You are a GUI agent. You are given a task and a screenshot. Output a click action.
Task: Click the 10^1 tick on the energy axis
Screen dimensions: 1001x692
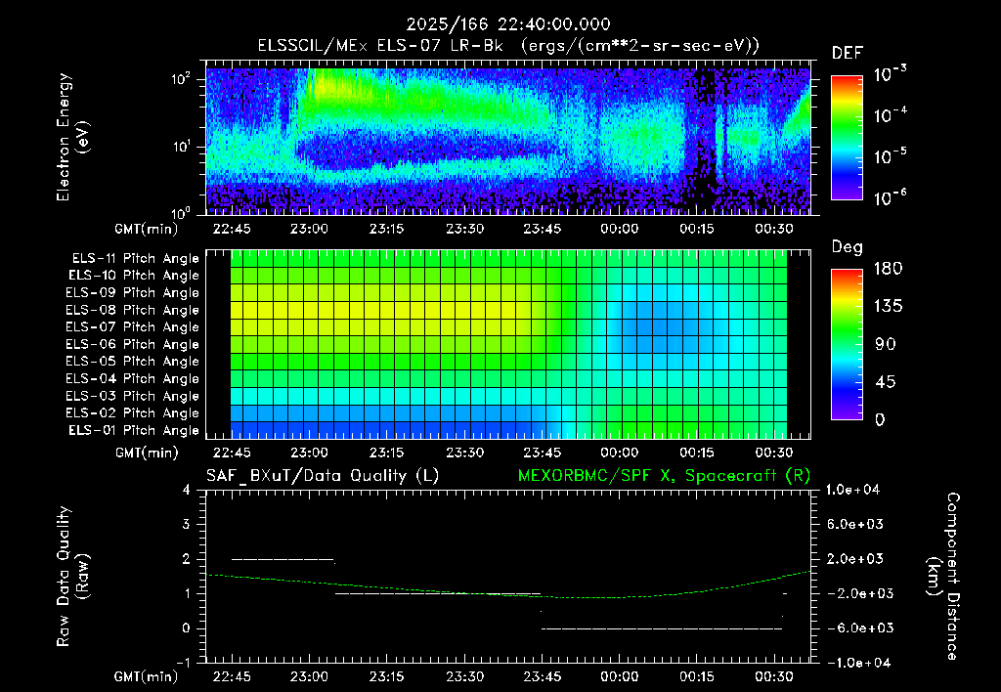(181, 147)
